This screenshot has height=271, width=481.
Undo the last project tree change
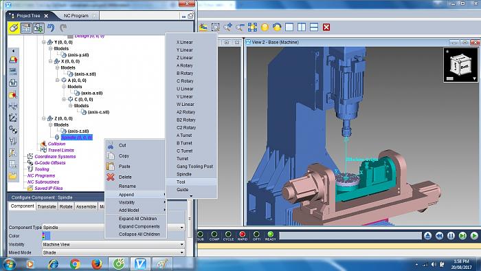pos(51,28)
